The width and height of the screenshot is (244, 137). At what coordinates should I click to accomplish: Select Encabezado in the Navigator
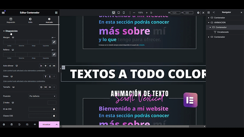(223, 32)
